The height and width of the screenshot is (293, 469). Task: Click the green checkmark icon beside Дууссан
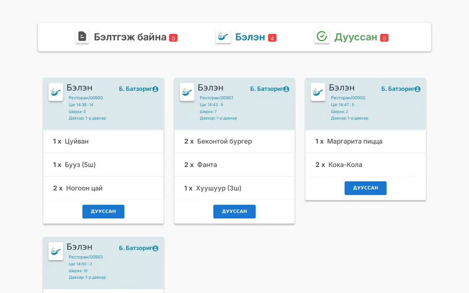click(322, 36)
